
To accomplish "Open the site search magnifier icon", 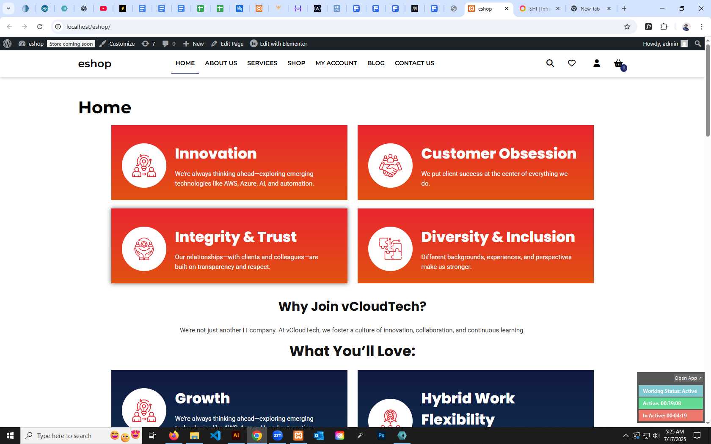I will point(550,63).
